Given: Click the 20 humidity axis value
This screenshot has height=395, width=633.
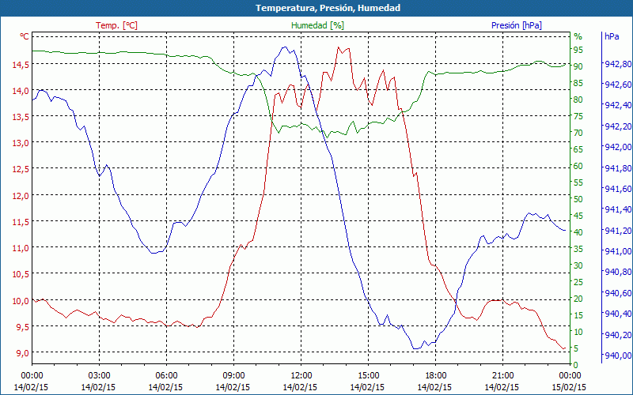Looking at the screenshot, I should tap(578, 299).
